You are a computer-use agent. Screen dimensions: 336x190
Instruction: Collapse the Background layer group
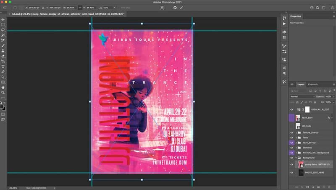(x=297, y=158)
